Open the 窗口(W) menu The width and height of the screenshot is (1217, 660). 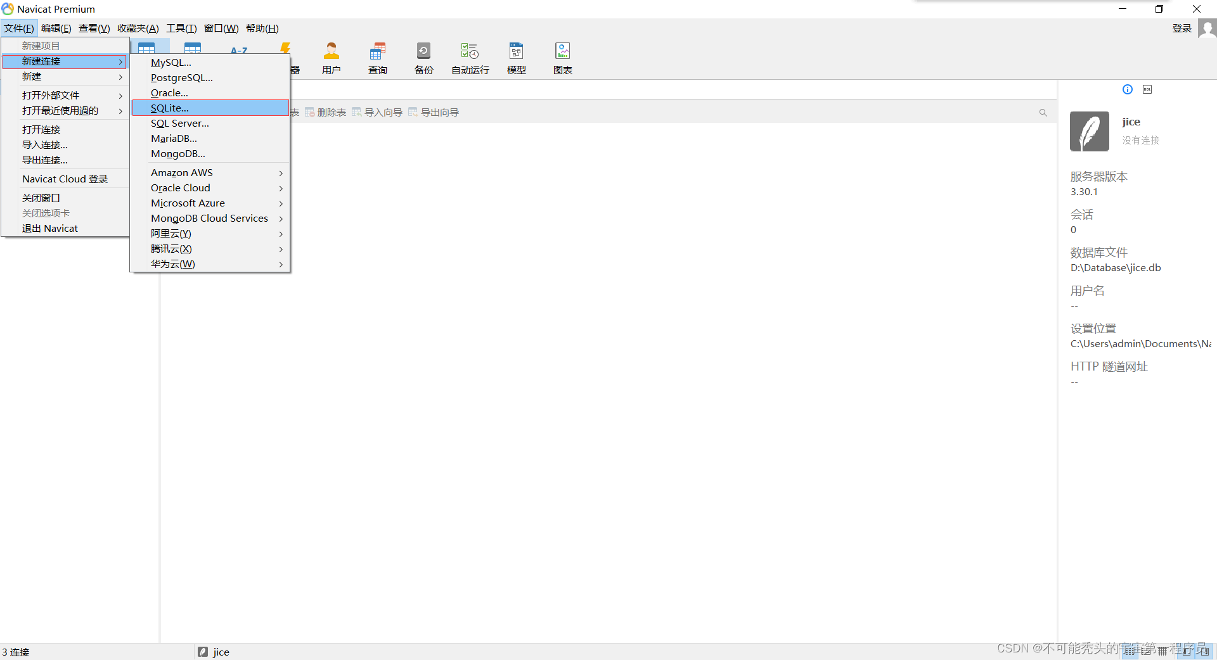(221, 29)
